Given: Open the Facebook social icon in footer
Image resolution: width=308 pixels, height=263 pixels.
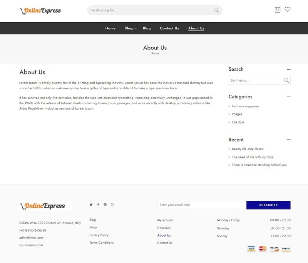Looking at the screenshot, I should coord(98,205).
